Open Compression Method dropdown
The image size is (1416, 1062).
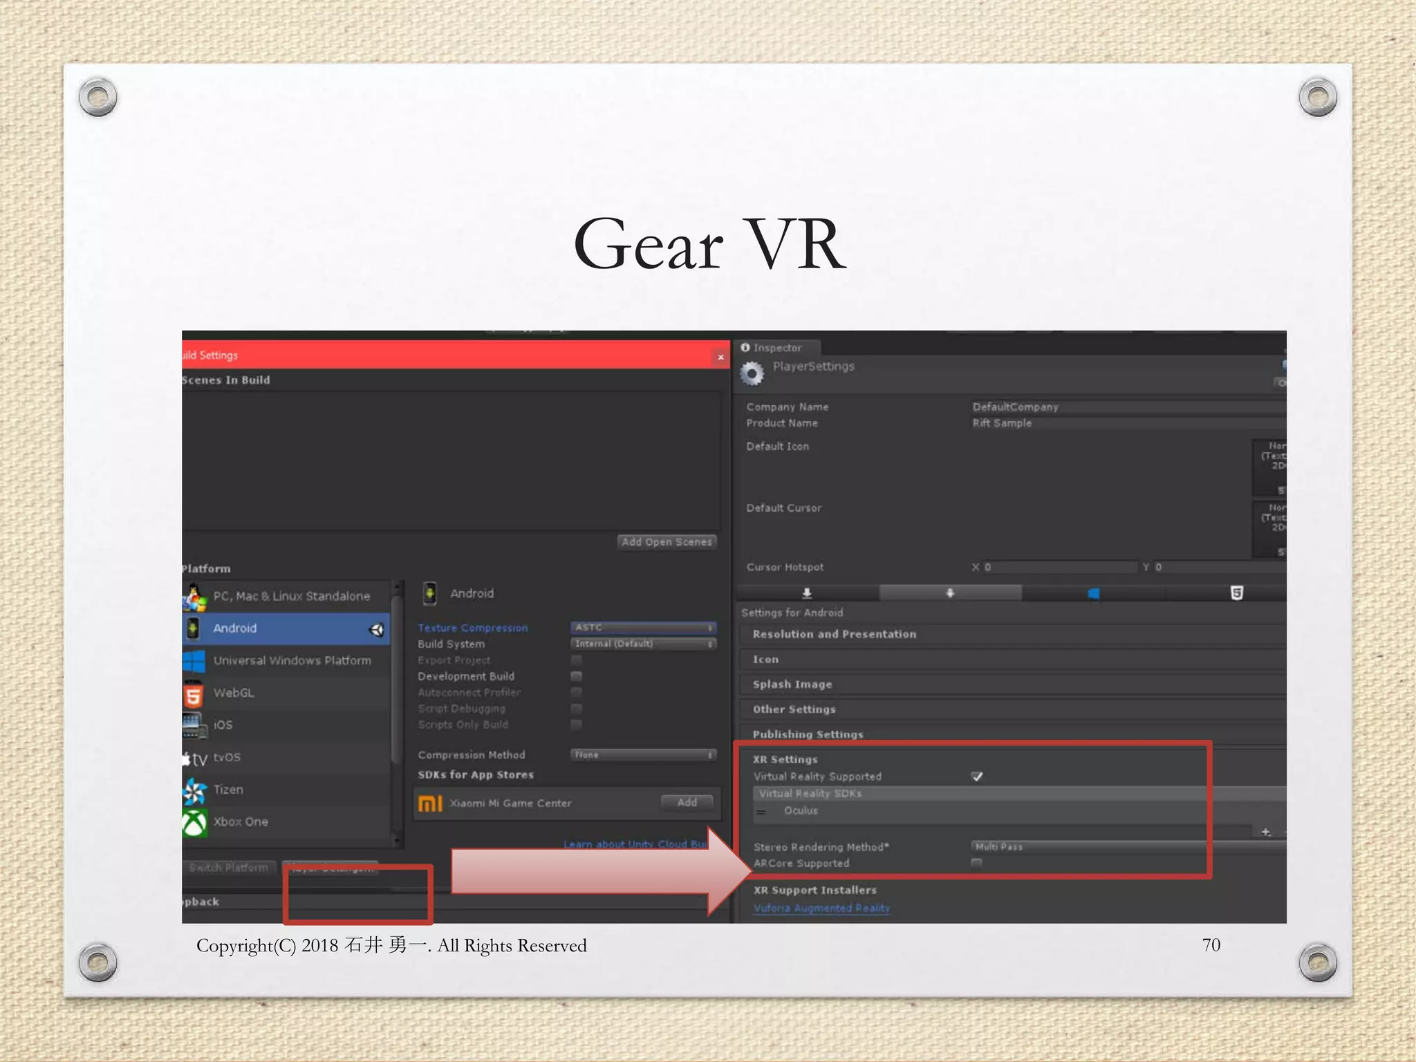pyautogui.click(x=644, y=755)
